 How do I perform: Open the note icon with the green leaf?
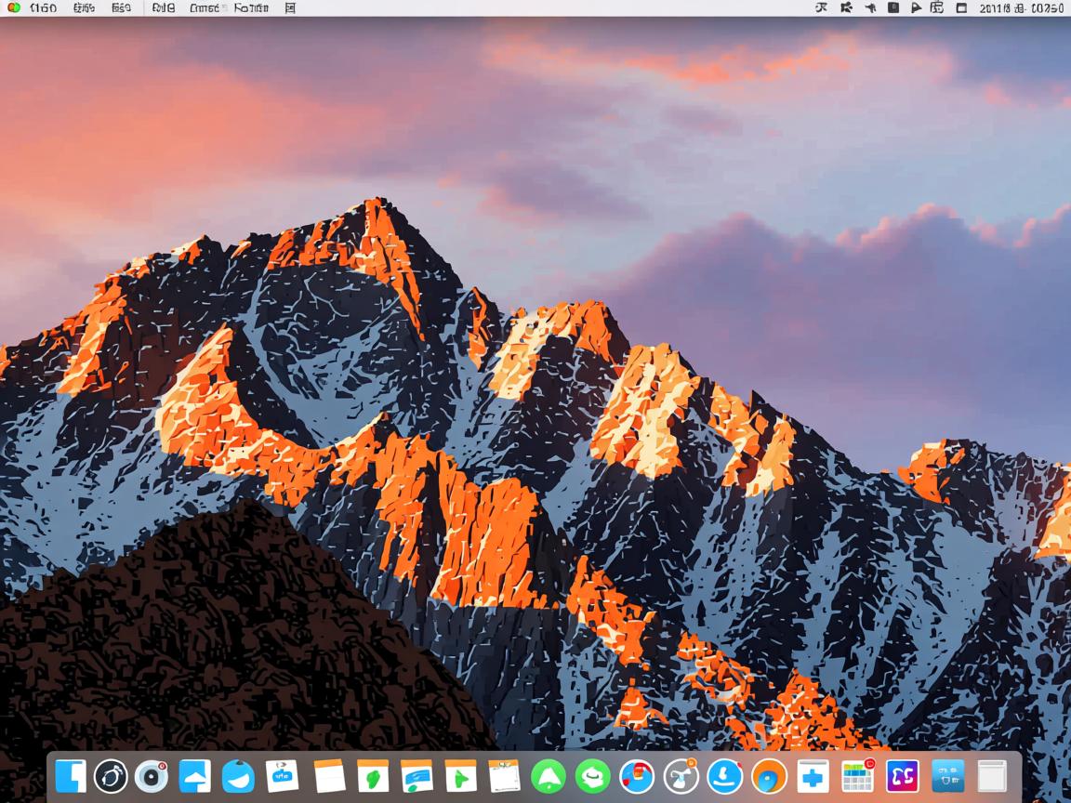tap(373, 776)
